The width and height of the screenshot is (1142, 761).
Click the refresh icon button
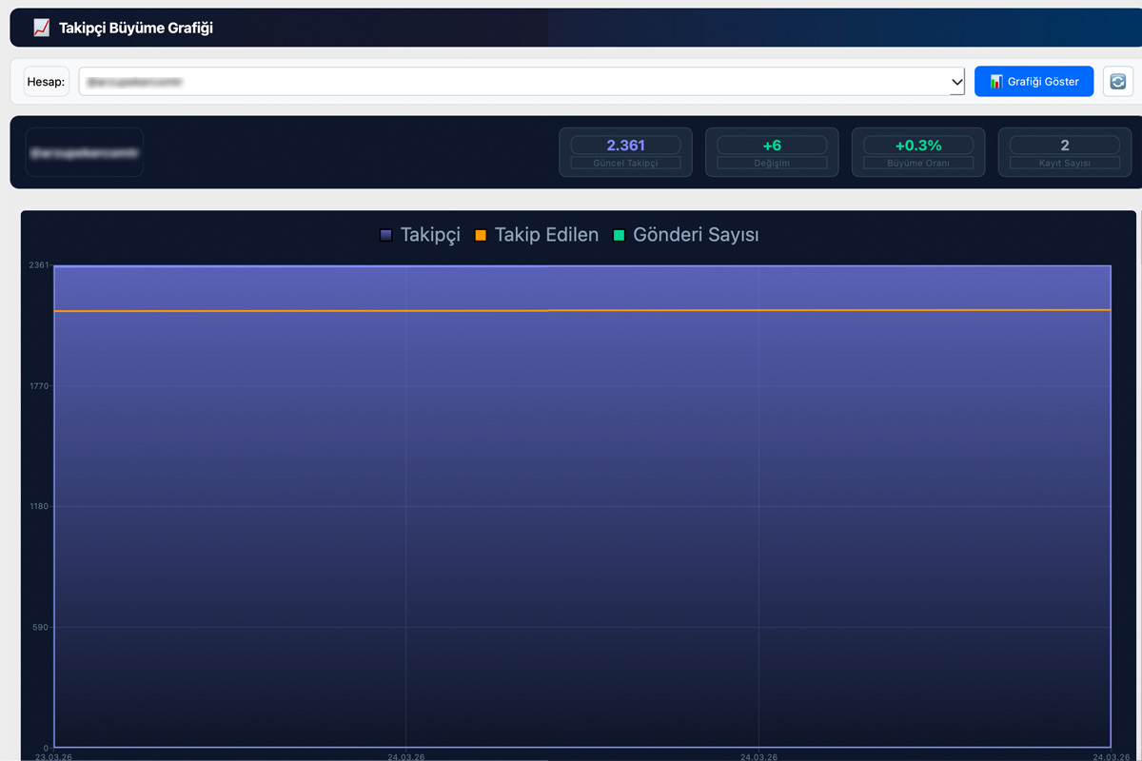point(1118,82)
